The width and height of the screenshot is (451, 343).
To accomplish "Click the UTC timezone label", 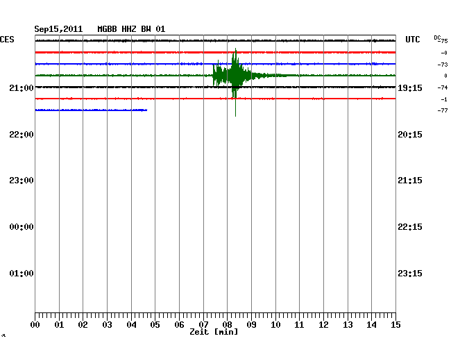I will coord(412,40).
